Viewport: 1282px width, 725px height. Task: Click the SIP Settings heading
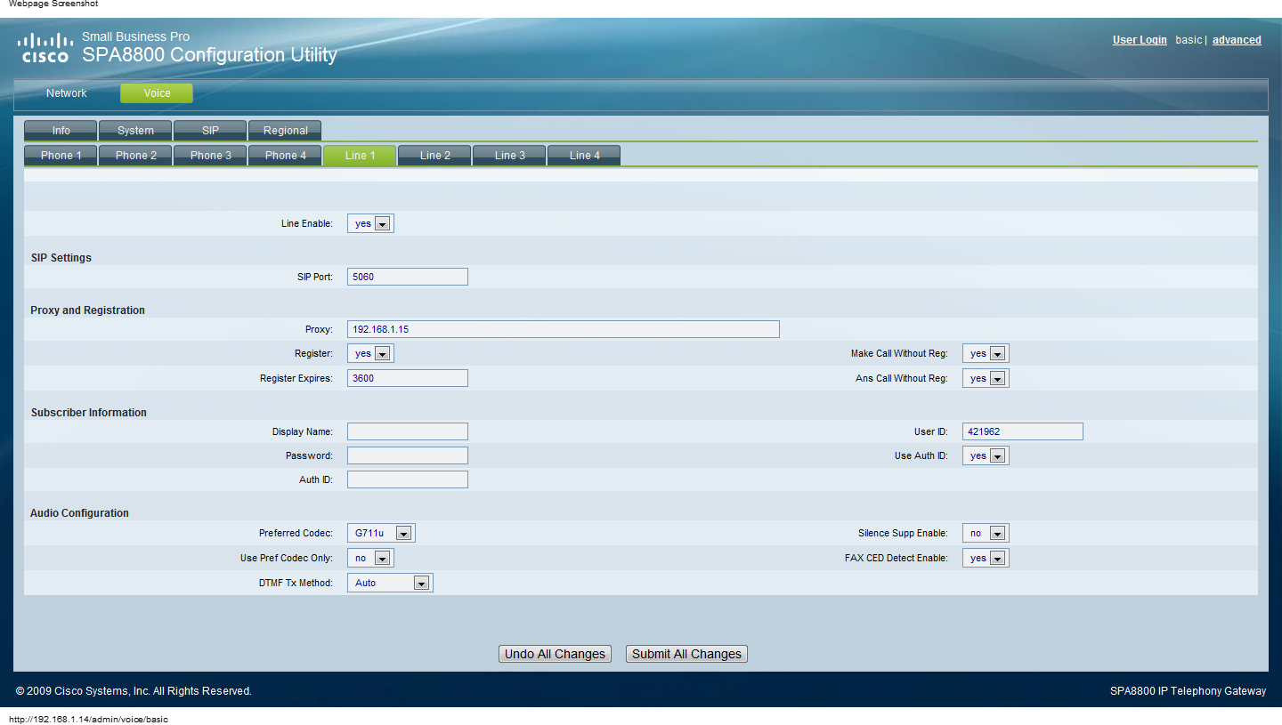pos(61,258)
